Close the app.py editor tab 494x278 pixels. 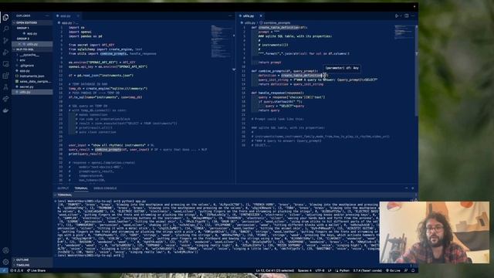point(78,15)
